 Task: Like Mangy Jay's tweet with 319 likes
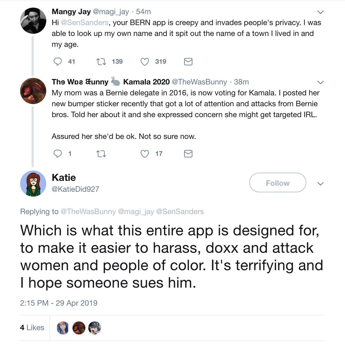(144, 62)
